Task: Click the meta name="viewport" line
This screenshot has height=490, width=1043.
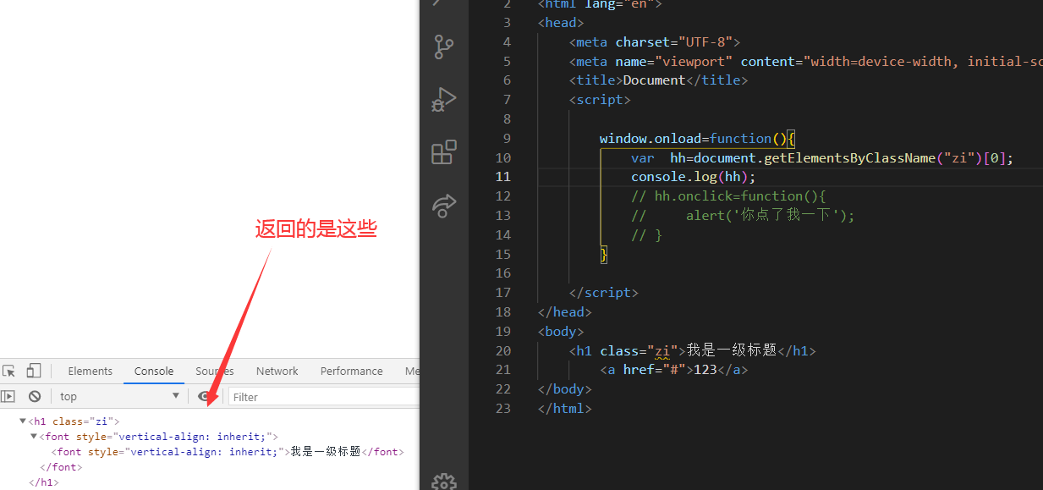Action: [x=806, y=61]
